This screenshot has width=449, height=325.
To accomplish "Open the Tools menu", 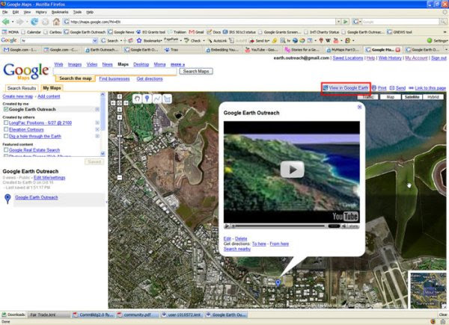I will (77, 12).
